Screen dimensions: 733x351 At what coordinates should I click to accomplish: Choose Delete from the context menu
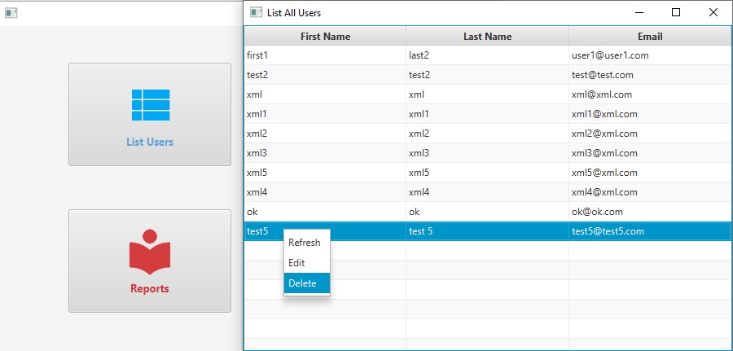point(307,283)
